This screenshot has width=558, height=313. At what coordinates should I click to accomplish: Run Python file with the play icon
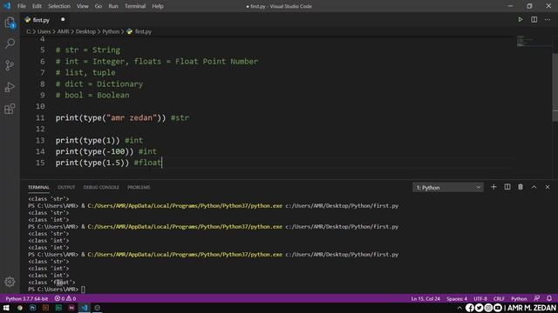click(520, 19)
